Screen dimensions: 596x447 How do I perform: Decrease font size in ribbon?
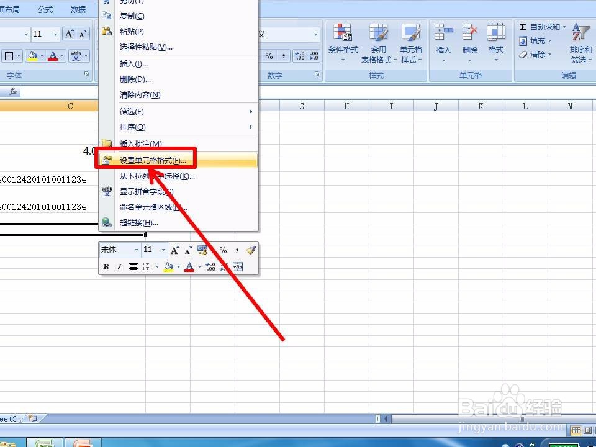tap(83, 34)
